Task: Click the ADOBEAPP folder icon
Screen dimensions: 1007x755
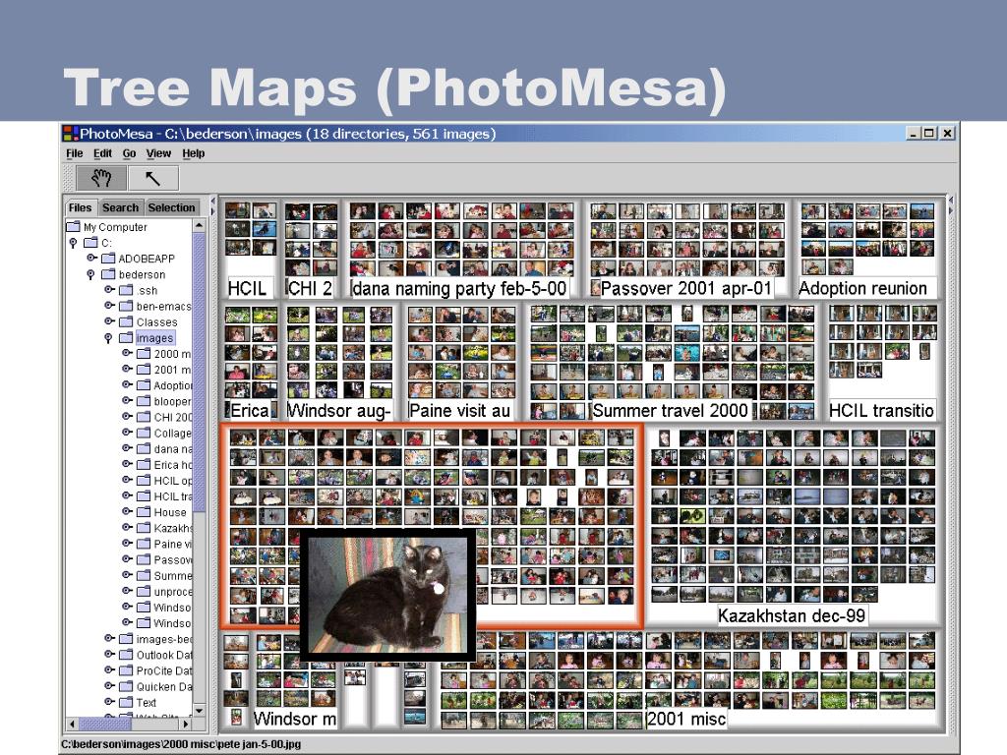Action: [108, 259]
